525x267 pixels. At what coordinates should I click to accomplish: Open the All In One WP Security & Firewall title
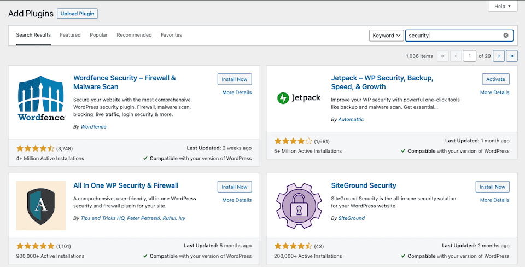coord(126,185)
